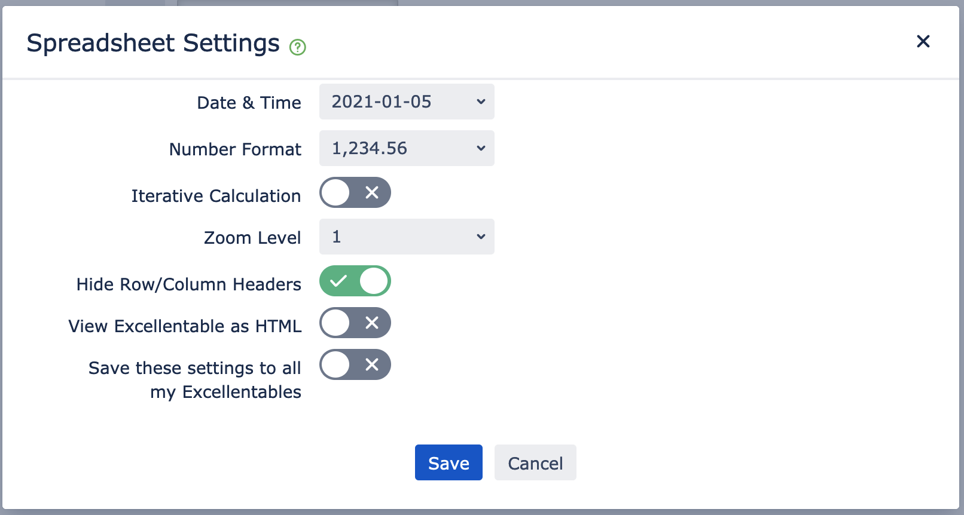
Task: Click the Zoom Level label
Action: 252,238
